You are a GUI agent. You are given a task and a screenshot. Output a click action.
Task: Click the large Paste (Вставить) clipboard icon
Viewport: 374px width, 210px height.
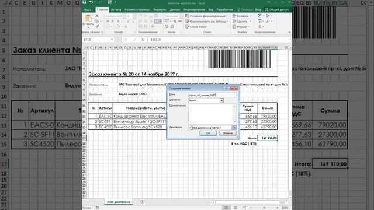pos(88,18)
